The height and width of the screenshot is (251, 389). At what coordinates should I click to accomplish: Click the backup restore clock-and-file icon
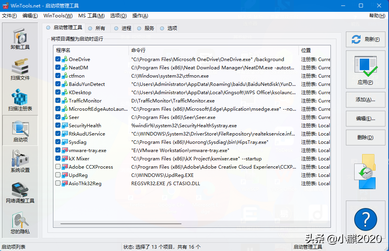365,172
